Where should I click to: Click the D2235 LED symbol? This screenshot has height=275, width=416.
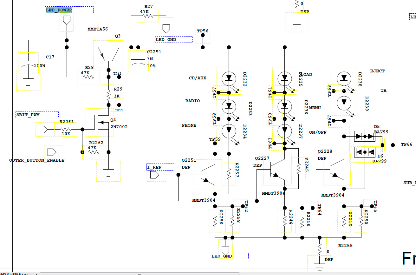click(x=284, y=78)
